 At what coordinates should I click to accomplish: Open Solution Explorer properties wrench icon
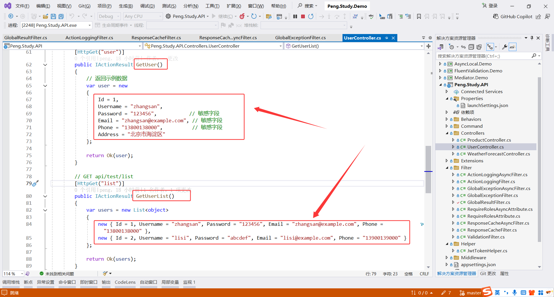pos(505,47)
